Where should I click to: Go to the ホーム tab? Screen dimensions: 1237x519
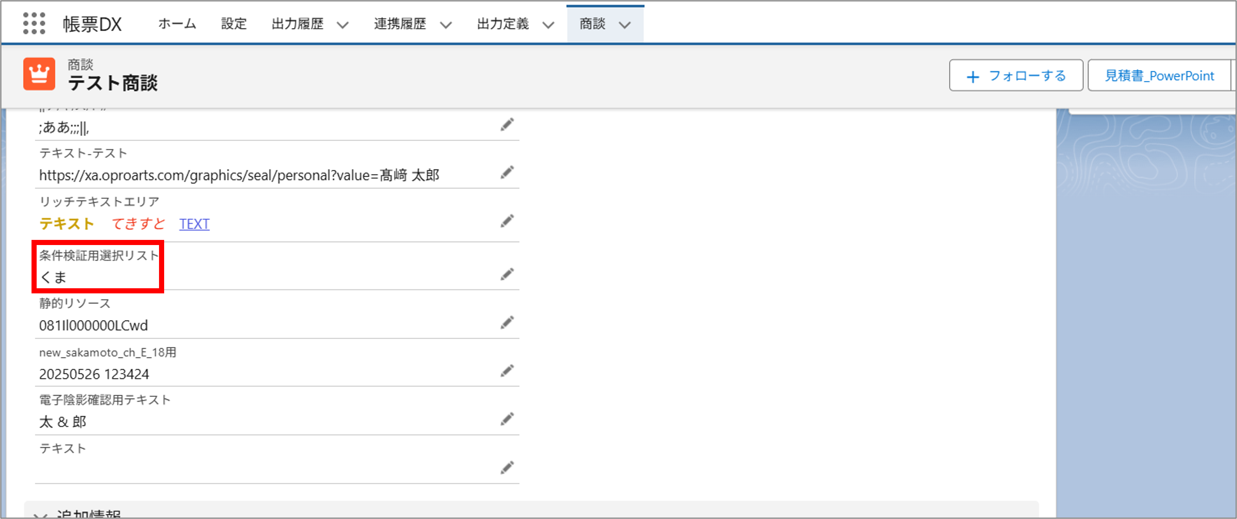point(177,23)
